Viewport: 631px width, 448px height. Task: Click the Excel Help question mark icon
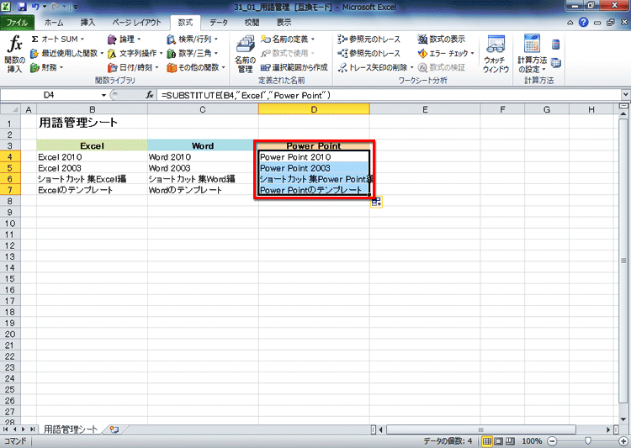(x=584, y=23)
